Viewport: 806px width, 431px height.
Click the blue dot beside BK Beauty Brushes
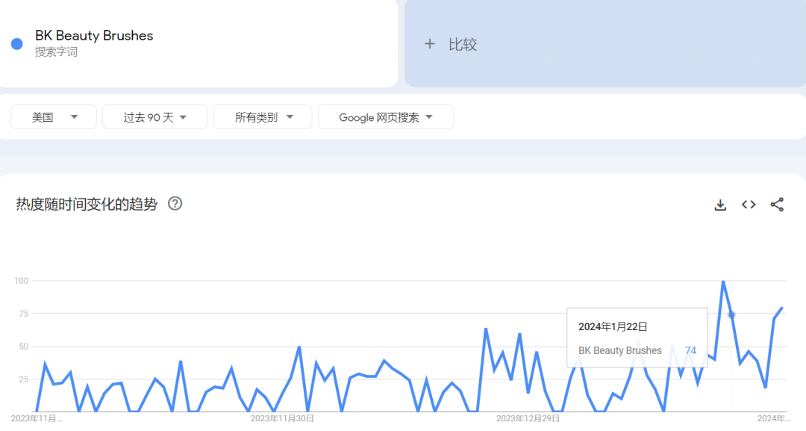[x=17, y=44]
